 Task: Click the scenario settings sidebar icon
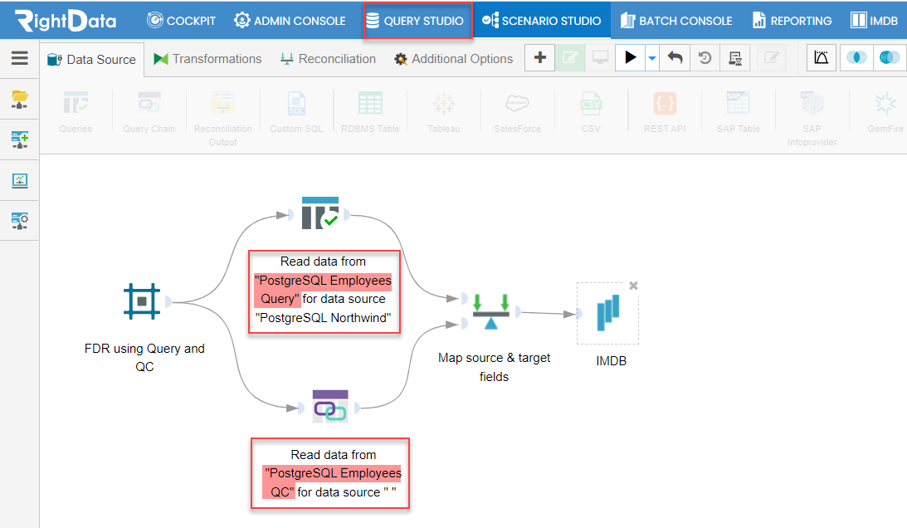pos(20,221)
